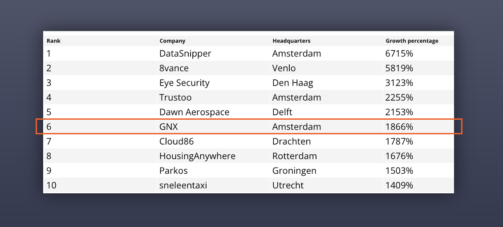Click the Rank column header
The image size is (503, 227).
[x=53, y=41]
